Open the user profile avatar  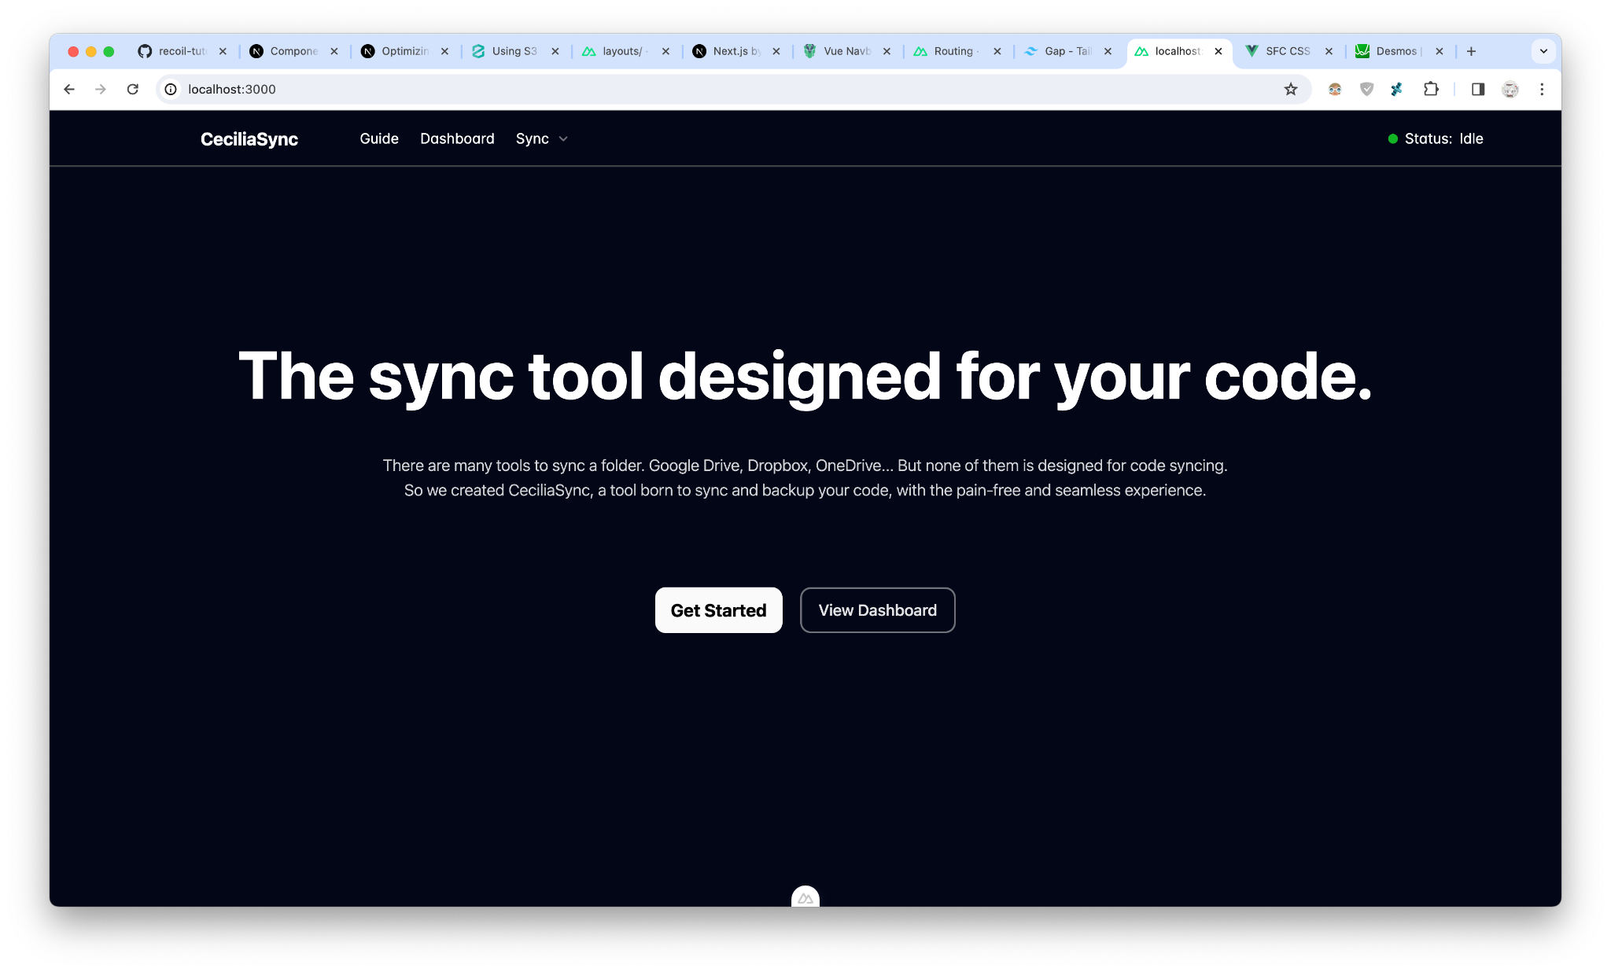1510,89
